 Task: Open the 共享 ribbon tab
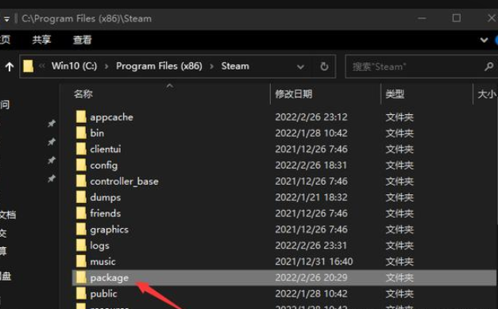(x=41, y=40)
